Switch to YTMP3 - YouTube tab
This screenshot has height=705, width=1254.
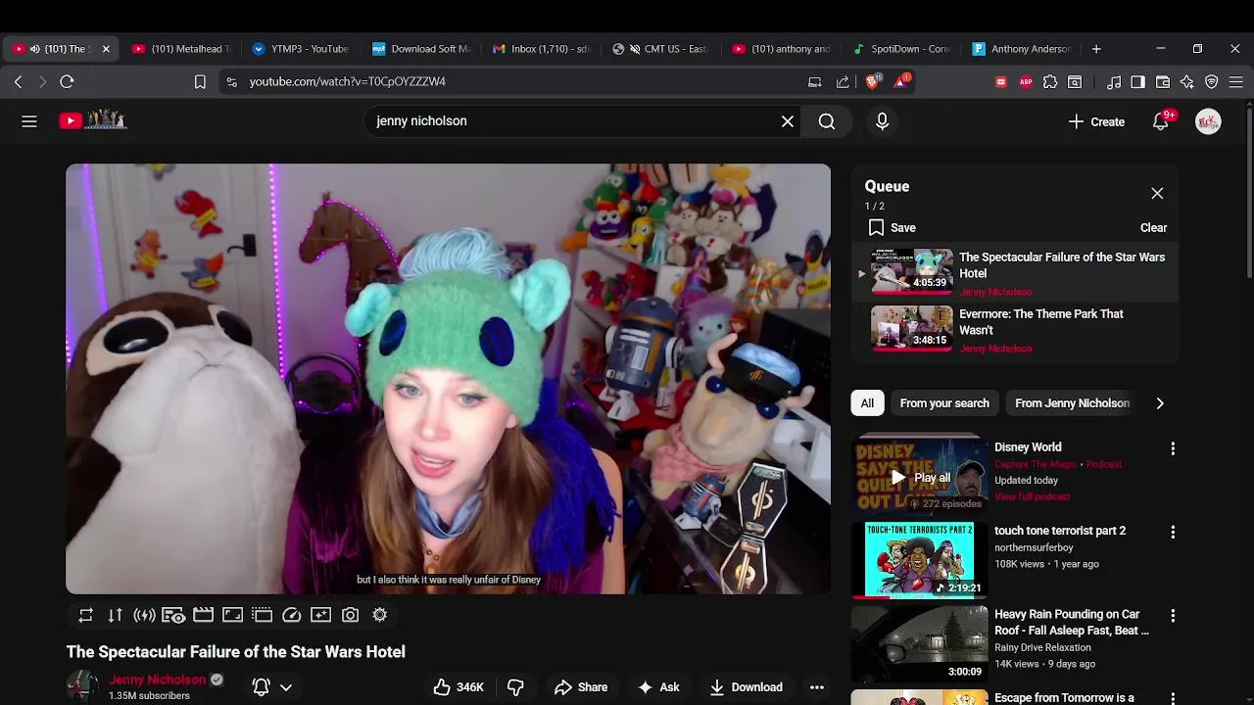coord(301,49)
